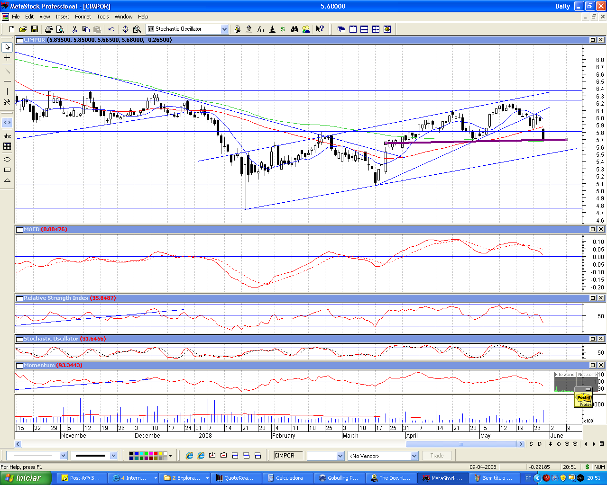The width and height of the screenshot is (607, 485).
Task: Expand the color palette arrow
Action: 170,456
